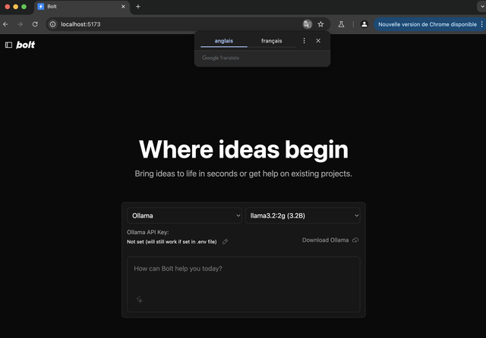
Task: Open a new browser tab
Action: point(138,7)
